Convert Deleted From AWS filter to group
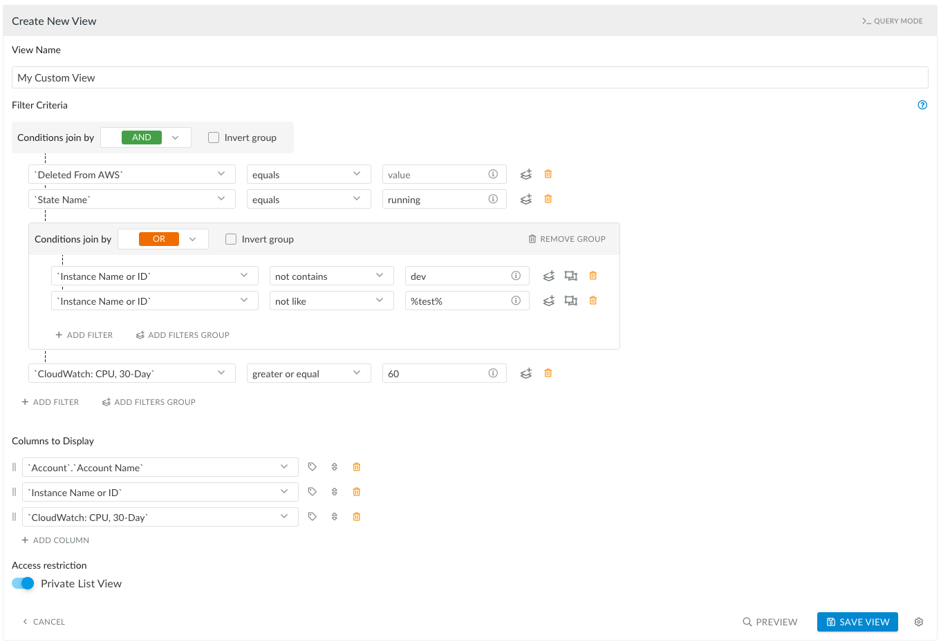941x644 pixels. [526, 174]
